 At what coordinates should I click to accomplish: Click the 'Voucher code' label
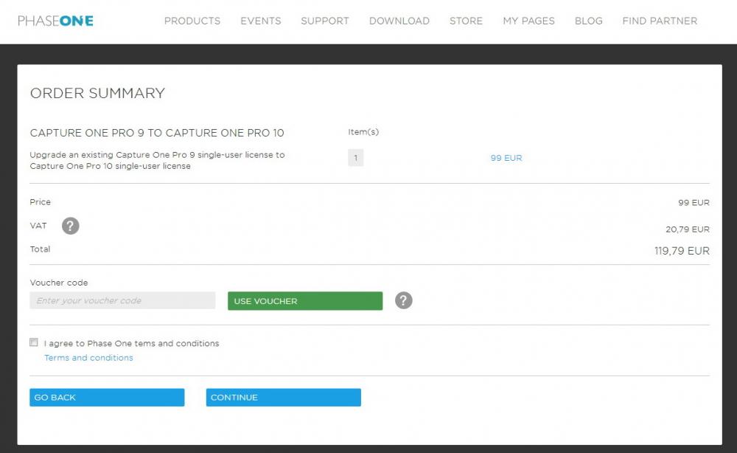point(59,283)
